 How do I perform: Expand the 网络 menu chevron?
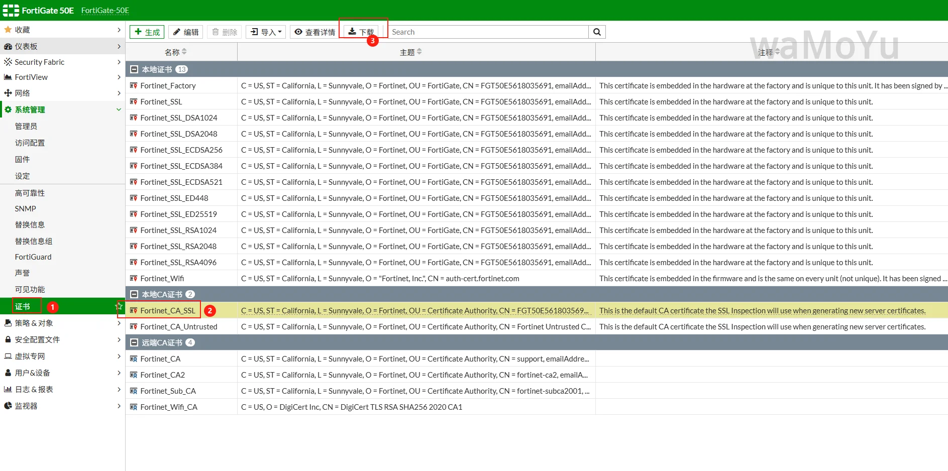click(119, 93)
